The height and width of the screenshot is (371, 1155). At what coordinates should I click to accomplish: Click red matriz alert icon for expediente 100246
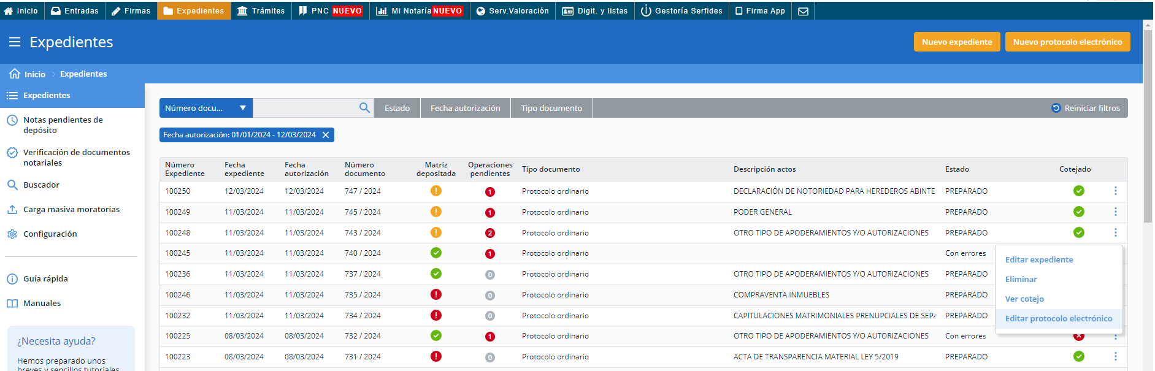[x=436, y=295]
